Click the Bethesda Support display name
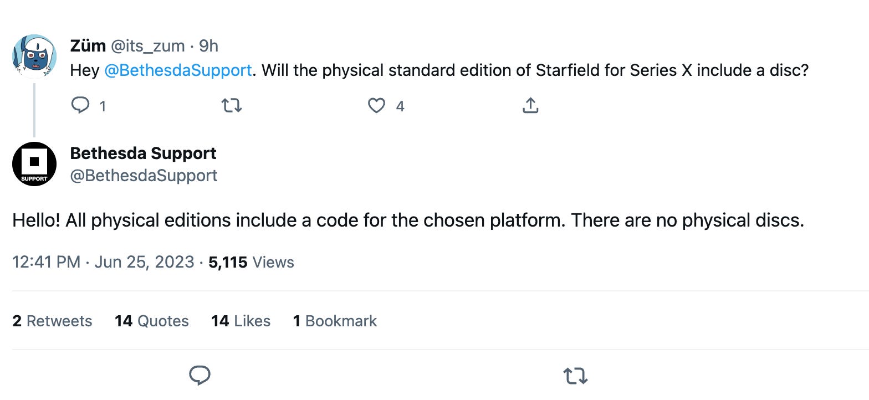Screen dimensions: 869x400 click(143, 153)
